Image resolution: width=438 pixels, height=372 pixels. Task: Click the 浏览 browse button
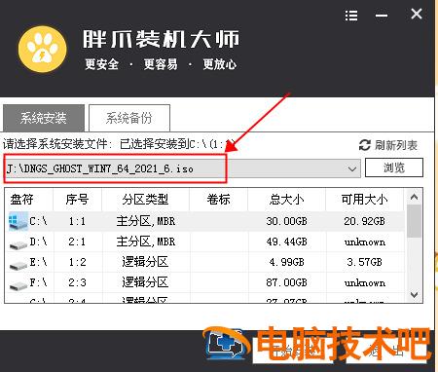coord(394,167)
